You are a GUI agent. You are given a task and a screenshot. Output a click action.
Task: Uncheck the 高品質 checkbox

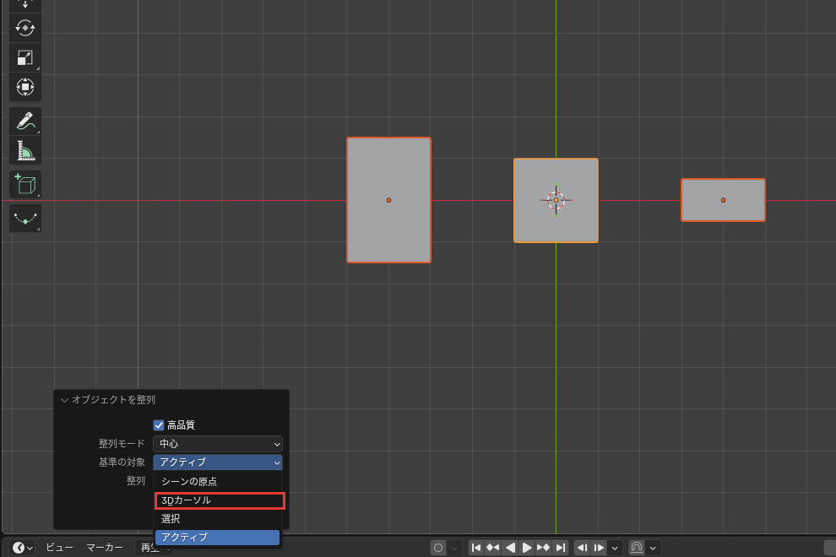click(x=159, y=425)
